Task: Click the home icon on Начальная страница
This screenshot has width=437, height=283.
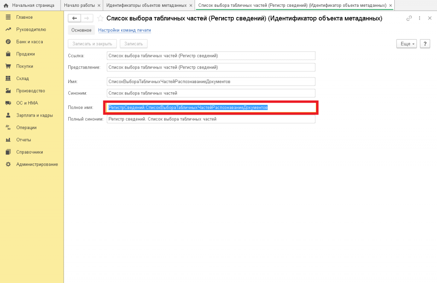Action: [x=6, y=5]
